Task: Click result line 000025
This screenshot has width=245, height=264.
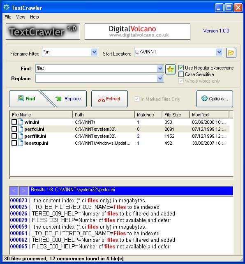Action: (x=85, y=207)
